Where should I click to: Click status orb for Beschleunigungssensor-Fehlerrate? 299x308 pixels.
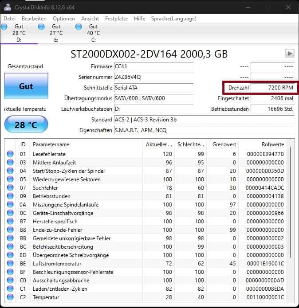[x=10, y=272]
